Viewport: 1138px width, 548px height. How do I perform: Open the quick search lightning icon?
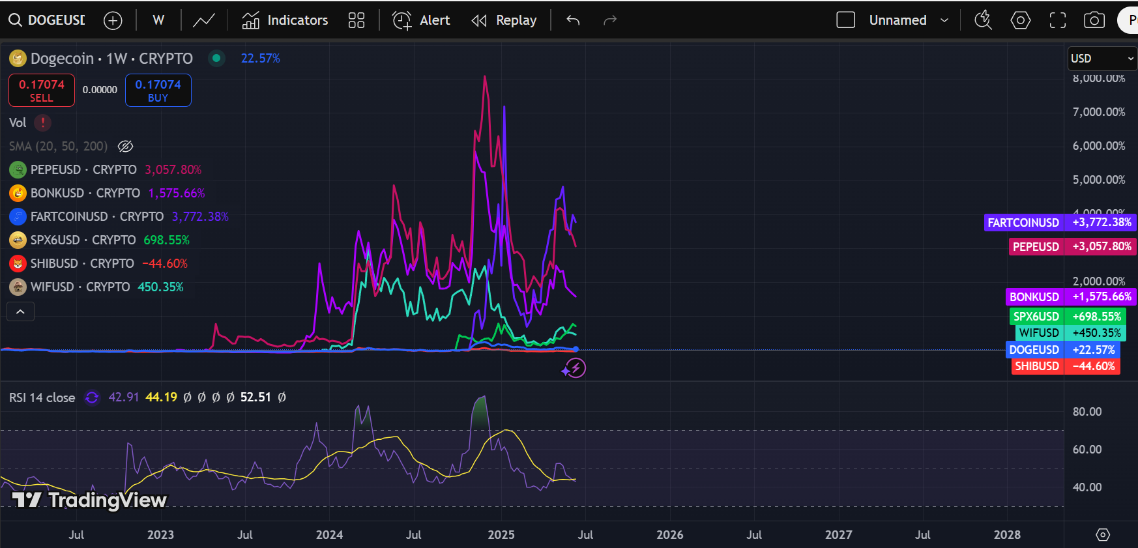(x=983, y=21)
